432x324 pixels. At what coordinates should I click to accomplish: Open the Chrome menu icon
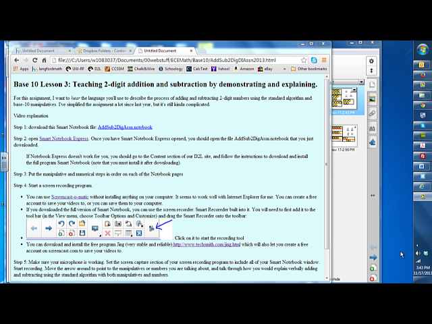(x=323, y=60)
